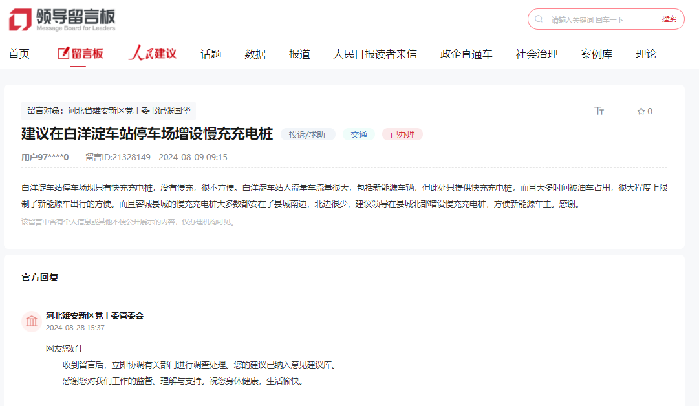Open 人民日报读者来信 section

374,54
